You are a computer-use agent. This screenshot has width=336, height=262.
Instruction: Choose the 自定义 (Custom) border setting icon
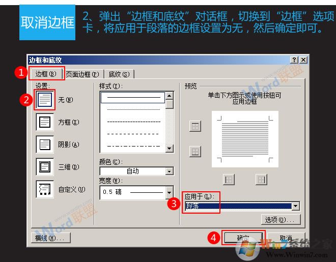45,189
